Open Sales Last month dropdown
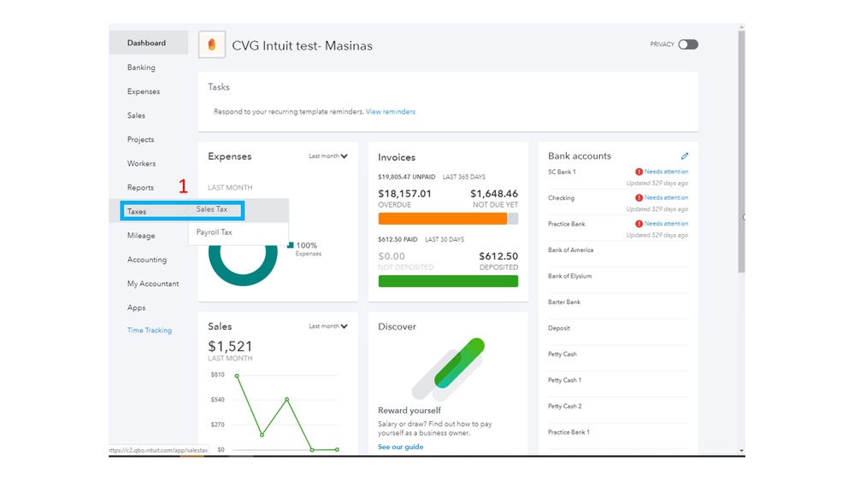 click(328, 326)
